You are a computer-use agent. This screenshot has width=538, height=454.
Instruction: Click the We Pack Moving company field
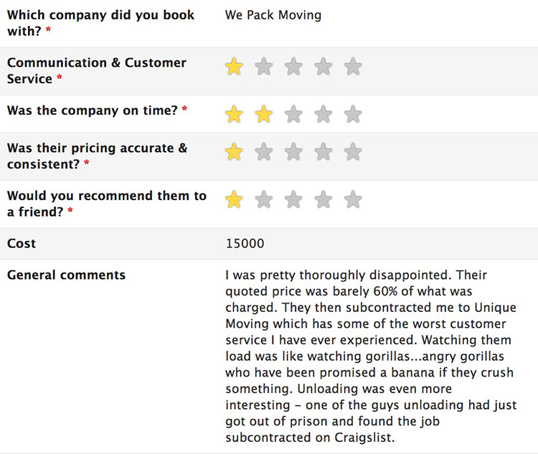(273, 15)
